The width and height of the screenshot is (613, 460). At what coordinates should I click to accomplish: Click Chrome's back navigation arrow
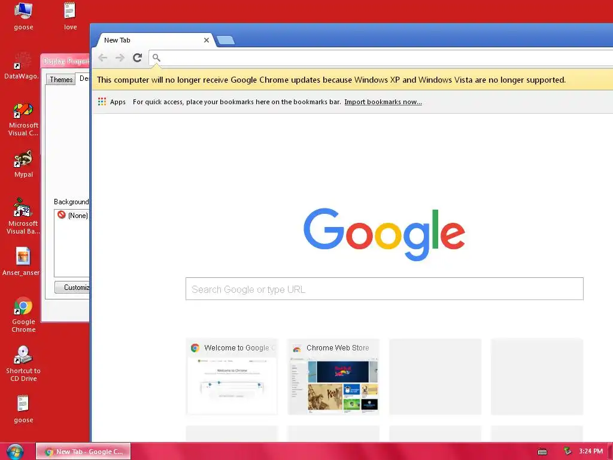(x=103, y=58)
